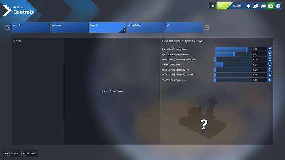The image size is (285, 160).
Task: Click the key hint left of avatar
Action: point(213,6)
